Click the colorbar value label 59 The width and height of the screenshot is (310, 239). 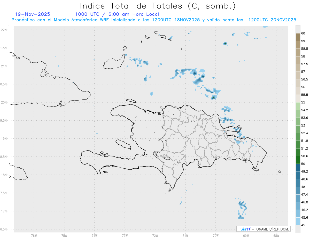point(303,41)
